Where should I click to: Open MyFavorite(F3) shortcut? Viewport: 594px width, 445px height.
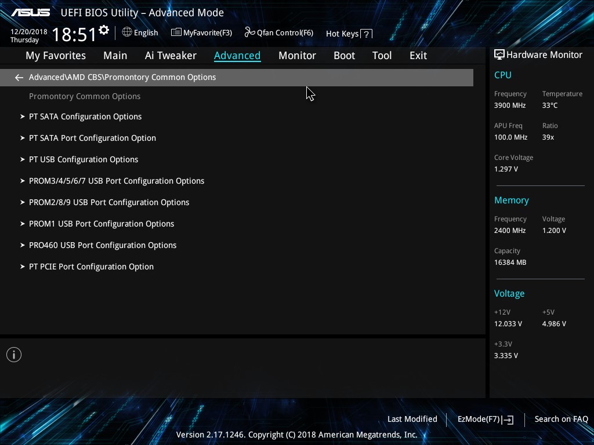[x=201, y=32]
